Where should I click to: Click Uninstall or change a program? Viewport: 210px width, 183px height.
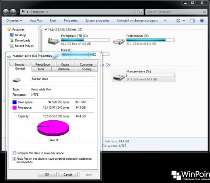click(x=138, y=21)
